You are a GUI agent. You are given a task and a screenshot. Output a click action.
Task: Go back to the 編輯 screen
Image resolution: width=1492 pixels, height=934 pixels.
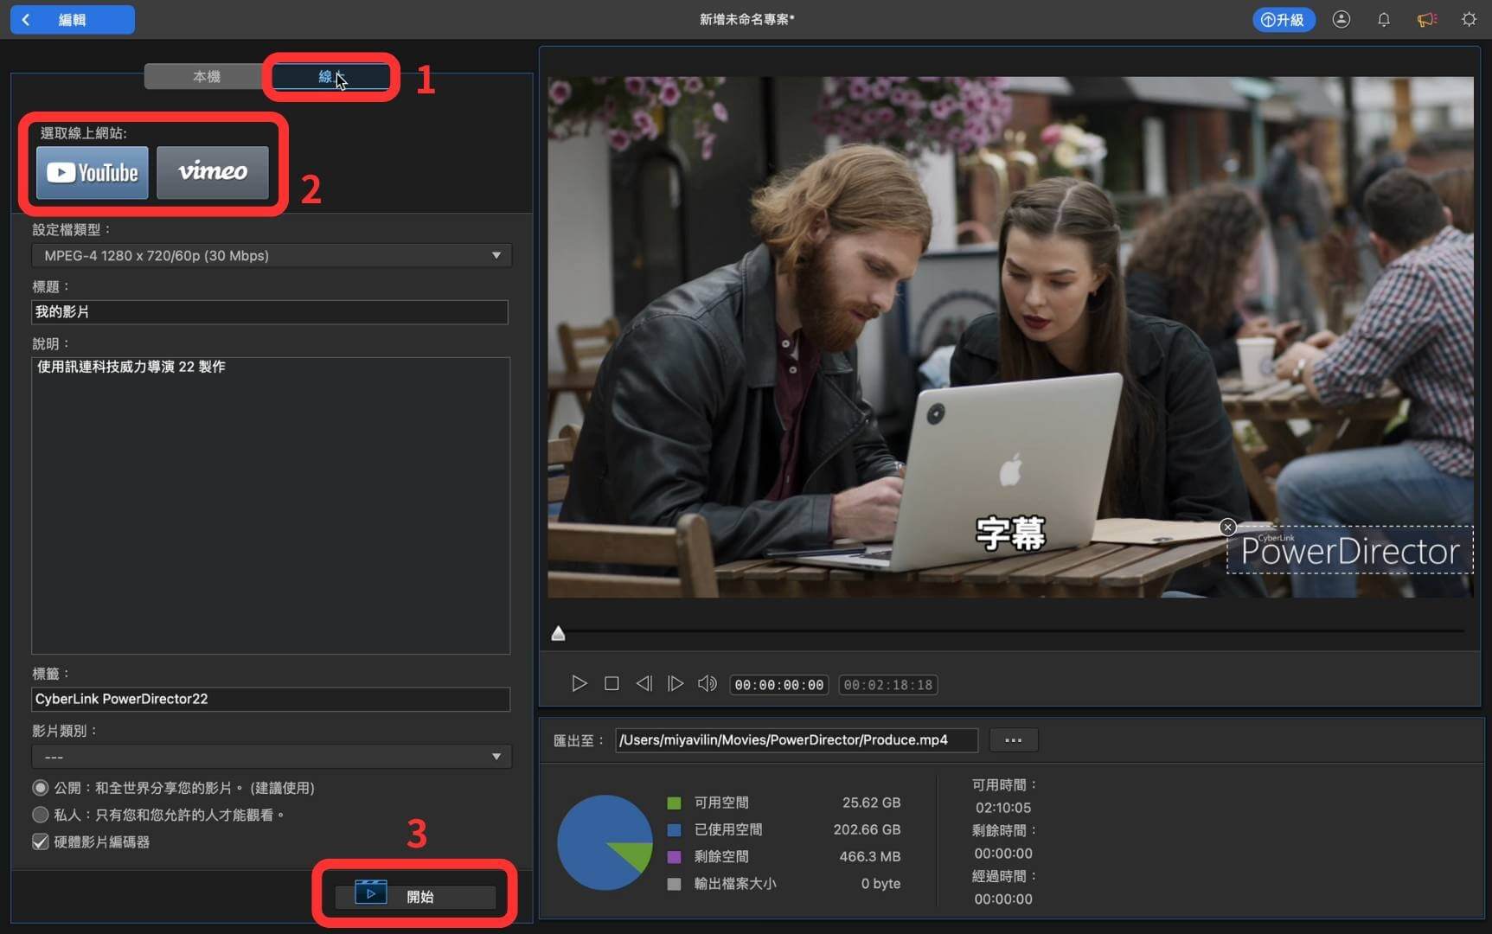[x=72, y=19]
